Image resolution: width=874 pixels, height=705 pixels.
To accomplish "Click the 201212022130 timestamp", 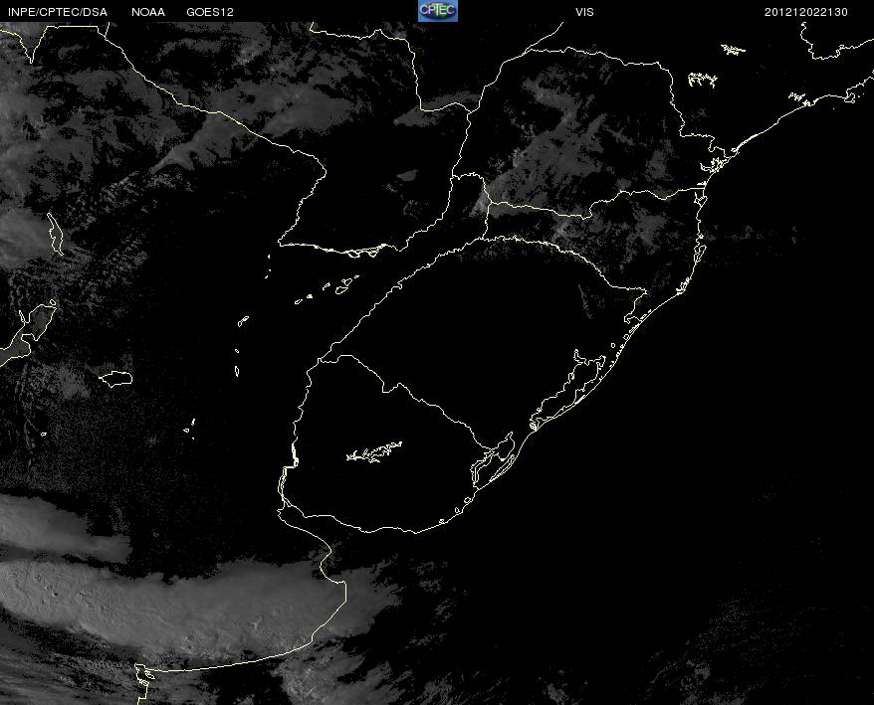I will (806, 12).
